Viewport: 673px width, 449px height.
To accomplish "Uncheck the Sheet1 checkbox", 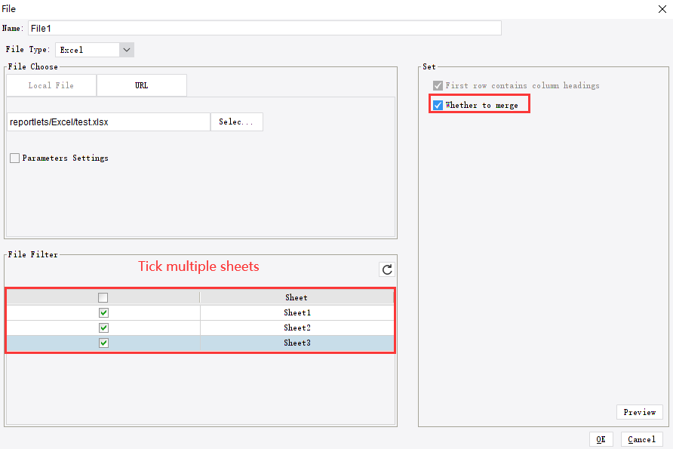I will 103,312.
